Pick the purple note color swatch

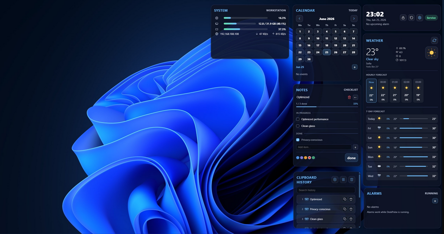tap(302, 158)
